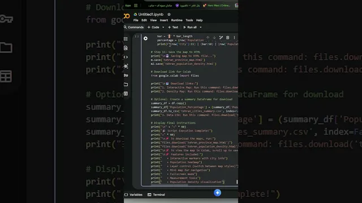The width and height of the screenshot is (362, 203).
Task: Open the Tools menu
Action: click(189, 20)
